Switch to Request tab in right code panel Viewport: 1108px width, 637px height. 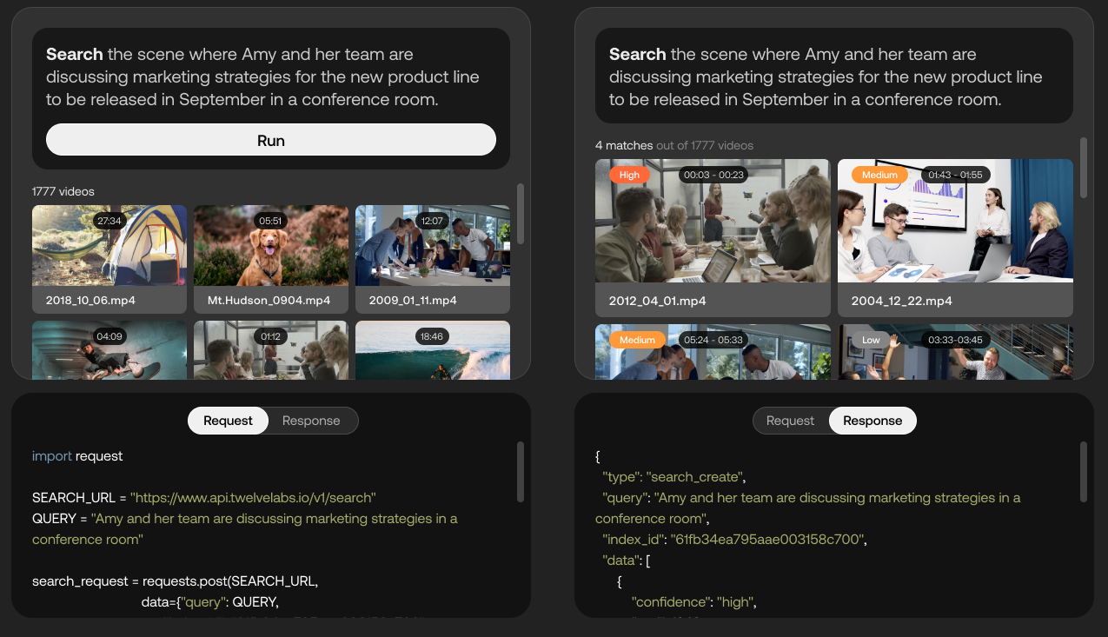tap(790, 421)
